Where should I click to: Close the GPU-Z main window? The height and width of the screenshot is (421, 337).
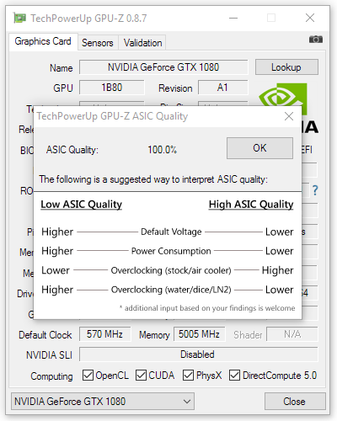point(310,18)
